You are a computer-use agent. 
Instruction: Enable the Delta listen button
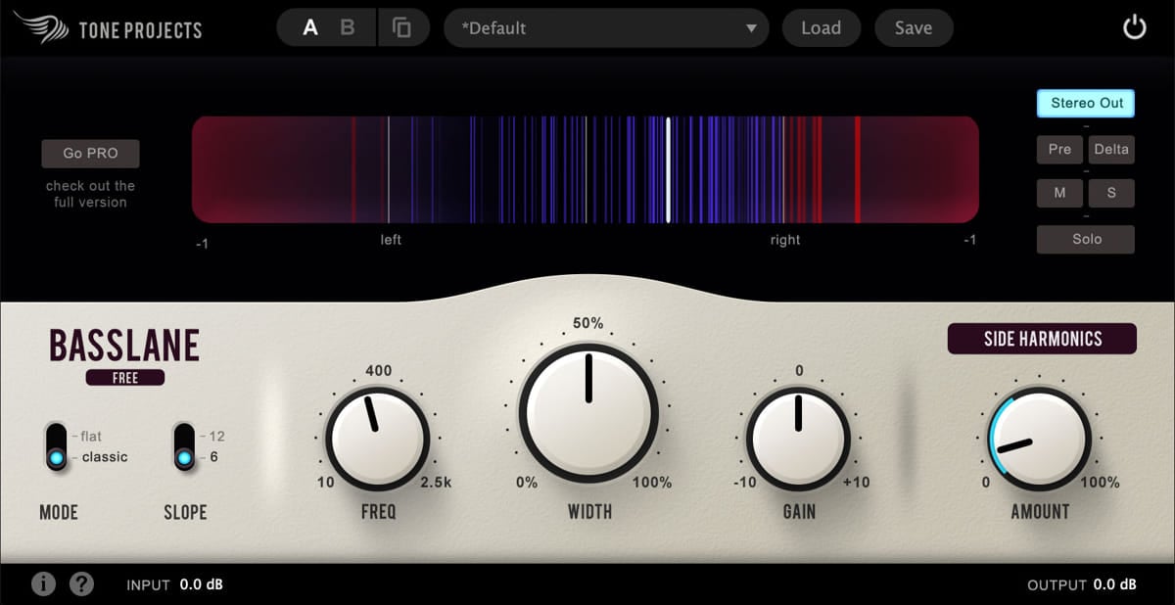pos(1111,150)
